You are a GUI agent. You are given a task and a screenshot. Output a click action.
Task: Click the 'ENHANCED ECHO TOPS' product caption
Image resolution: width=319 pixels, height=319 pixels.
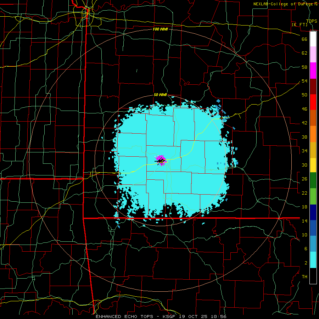[x=124, y=317]
